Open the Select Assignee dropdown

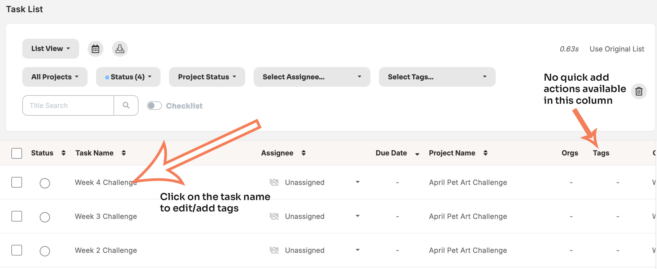(x=312, y=77)
